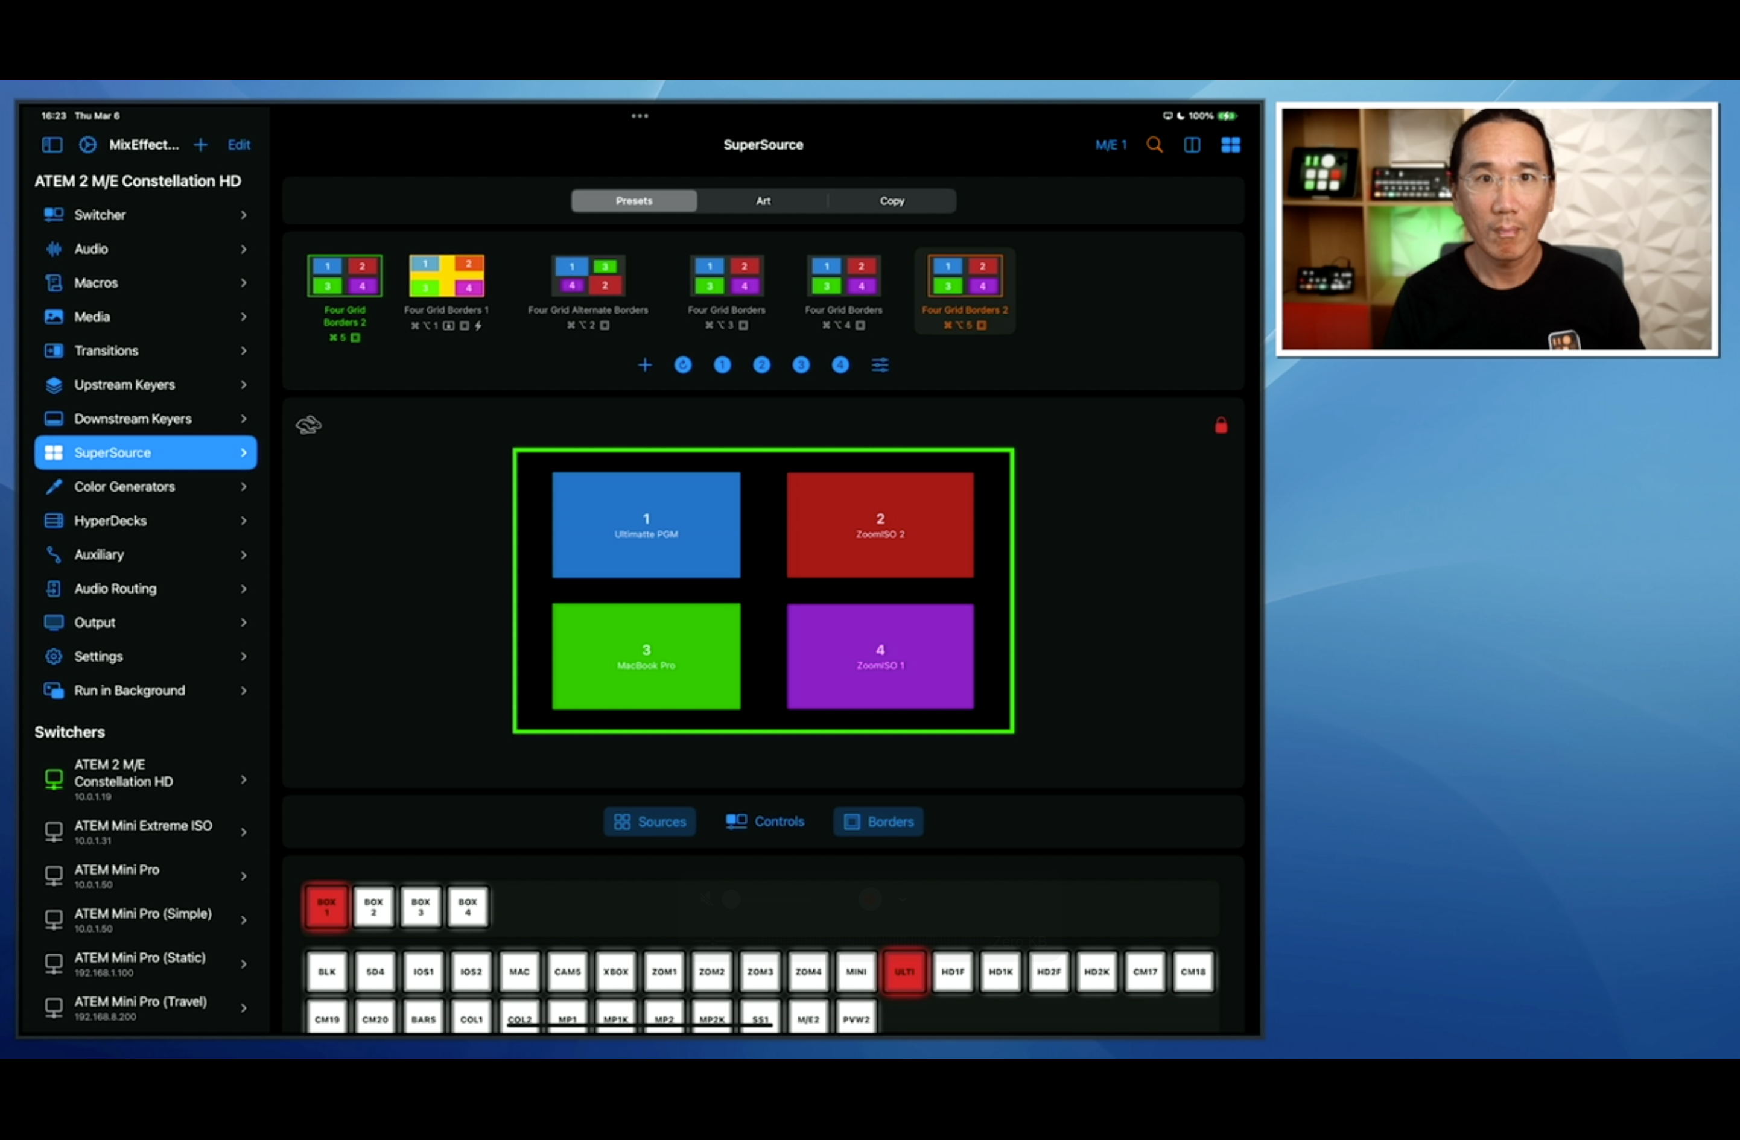Click the red lock icon
Screen dimensions: 1740x1140
pos(1221,425)
